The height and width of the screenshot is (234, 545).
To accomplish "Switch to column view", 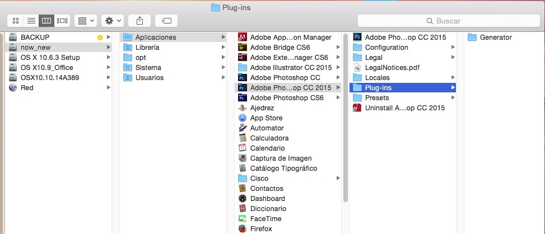I will (x=46, y=21).
